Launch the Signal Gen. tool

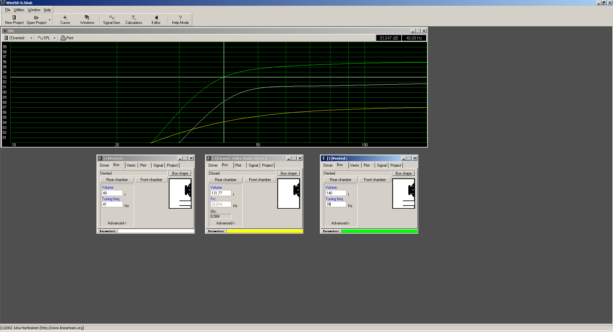pos(111,18)
